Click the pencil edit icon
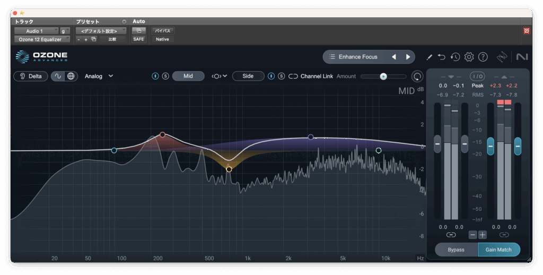Screen dimensions: 543x275 [429, 57]
